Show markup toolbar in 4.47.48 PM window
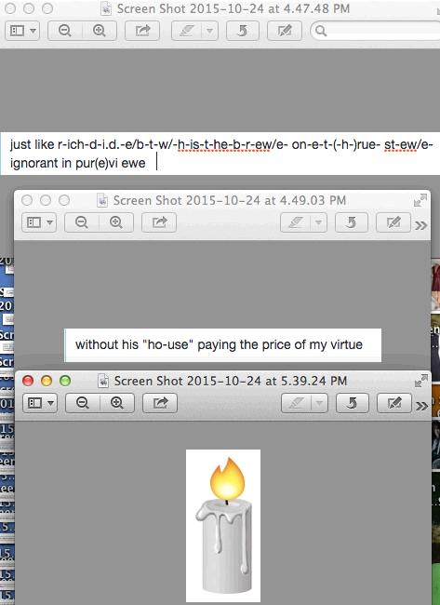440x605 pixels. [x=285, y=31]
